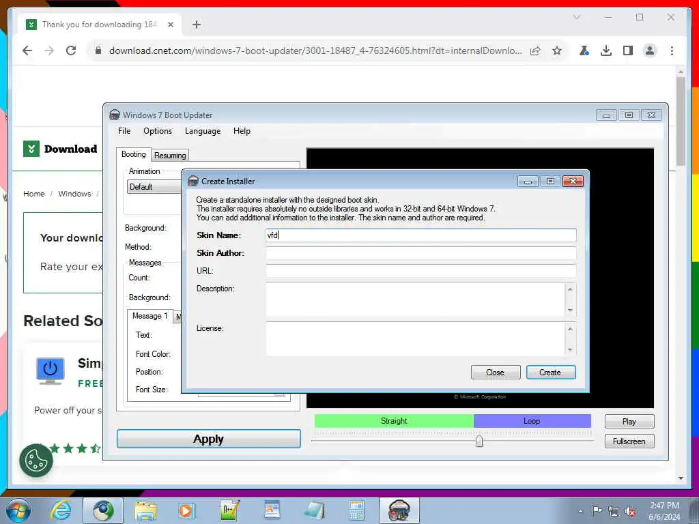Click the address bar lock icon
This screenshot has width=699, height=524.
click(98, 50)
